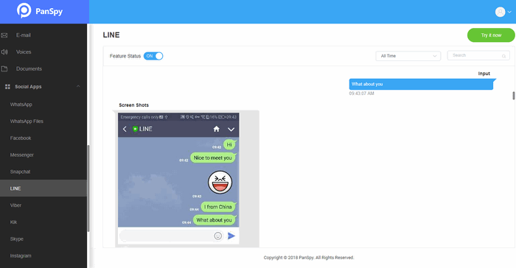Expand the account menu chevron
Screen dimensions: 516x268
[x=509, y=12]
